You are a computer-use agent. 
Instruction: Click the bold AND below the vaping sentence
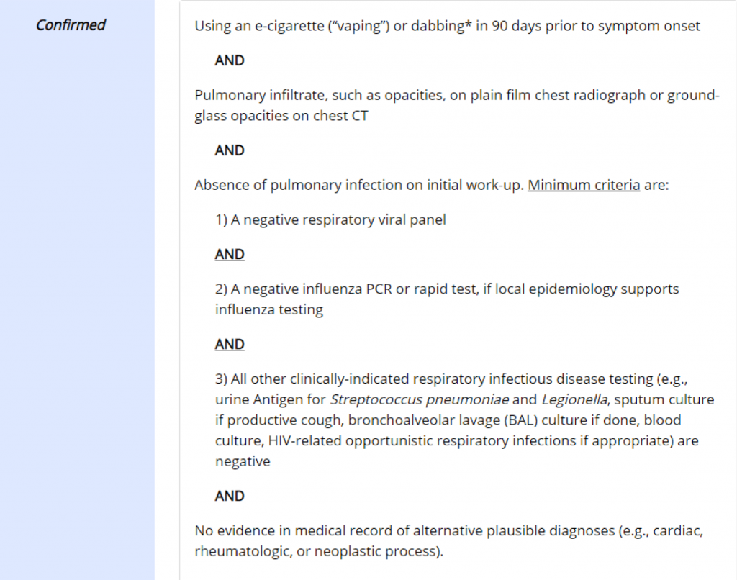click(230, 61)
